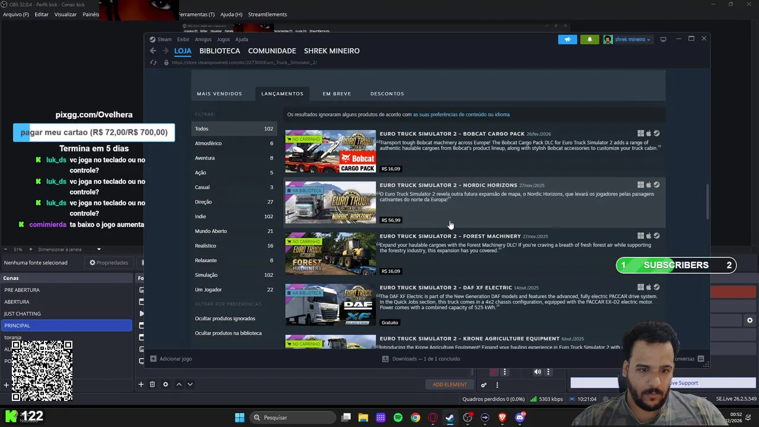Filter by Mundo Aberto tag

tap(234, 231)
